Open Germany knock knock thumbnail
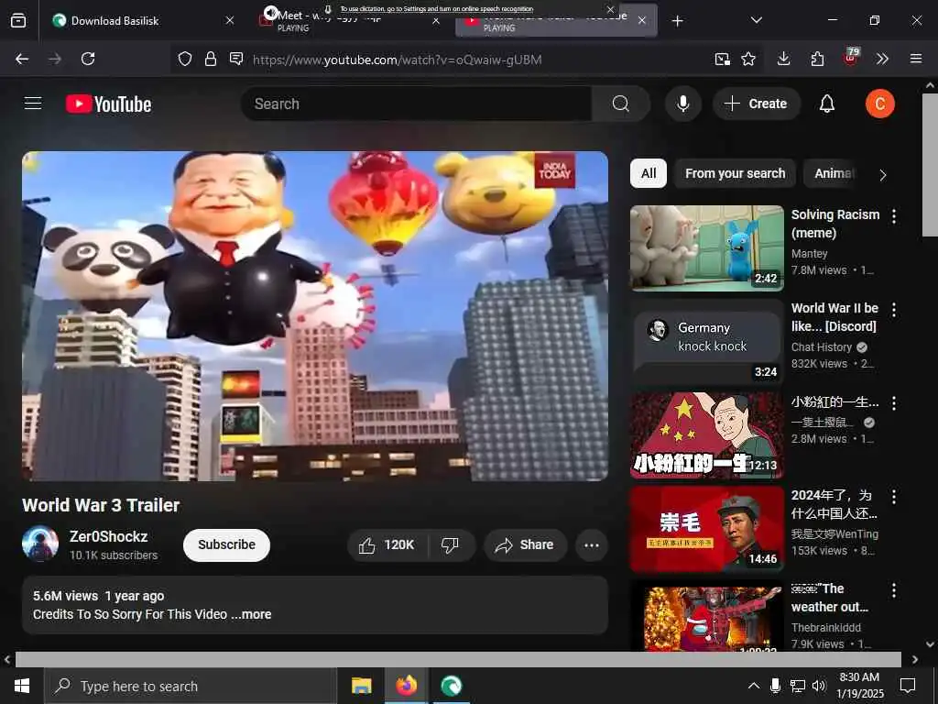The height and width of the screenshot is (704, 938). (706, 341)
